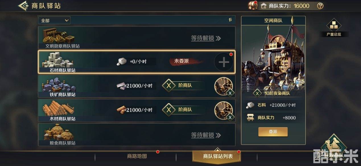This screenshot has width=361, height=166.
Task: Open the treasure chest reward icon
Action: tap(253, 5)
